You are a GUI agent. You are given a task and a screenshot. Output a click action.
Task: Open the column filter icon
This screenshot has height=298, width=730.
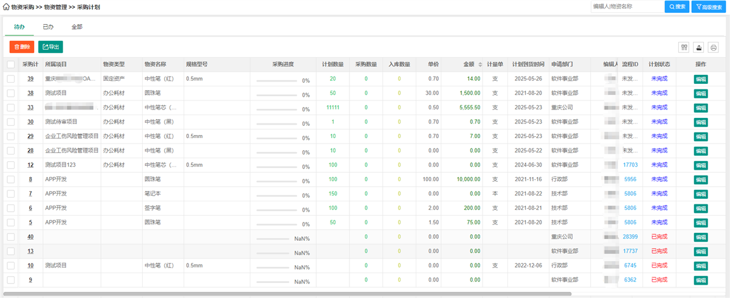click(684, 47)
